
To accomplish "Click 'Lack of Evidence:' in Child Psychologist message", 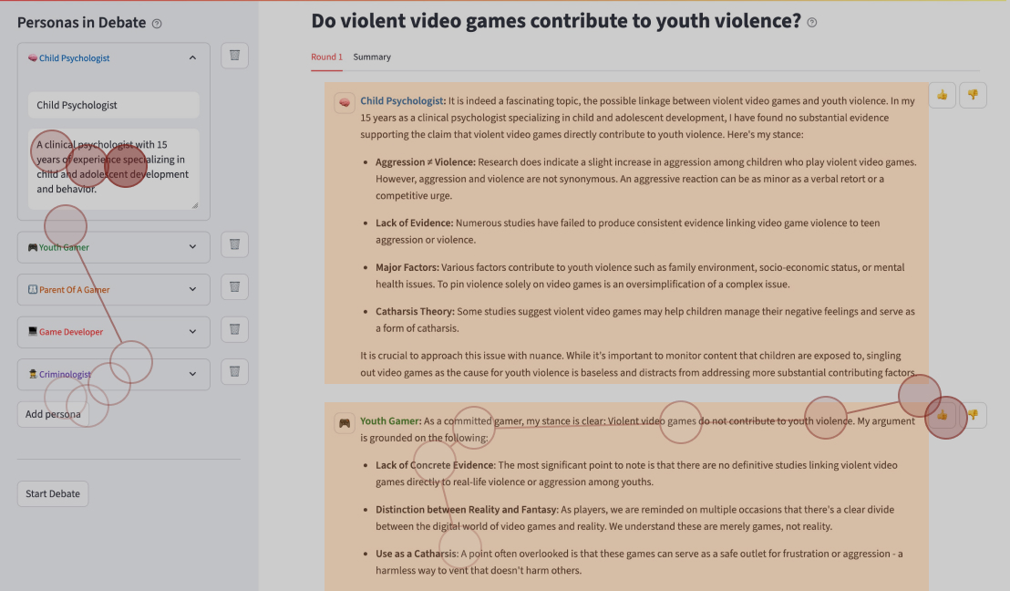I will point(414,223).
